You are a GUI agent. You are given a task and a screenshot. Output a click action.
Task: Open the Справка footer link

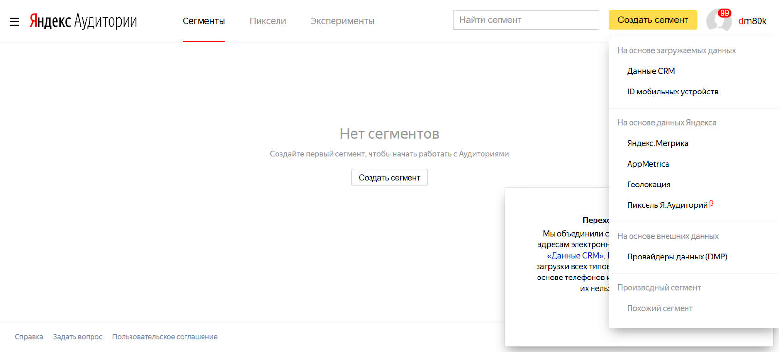(29, 337)
